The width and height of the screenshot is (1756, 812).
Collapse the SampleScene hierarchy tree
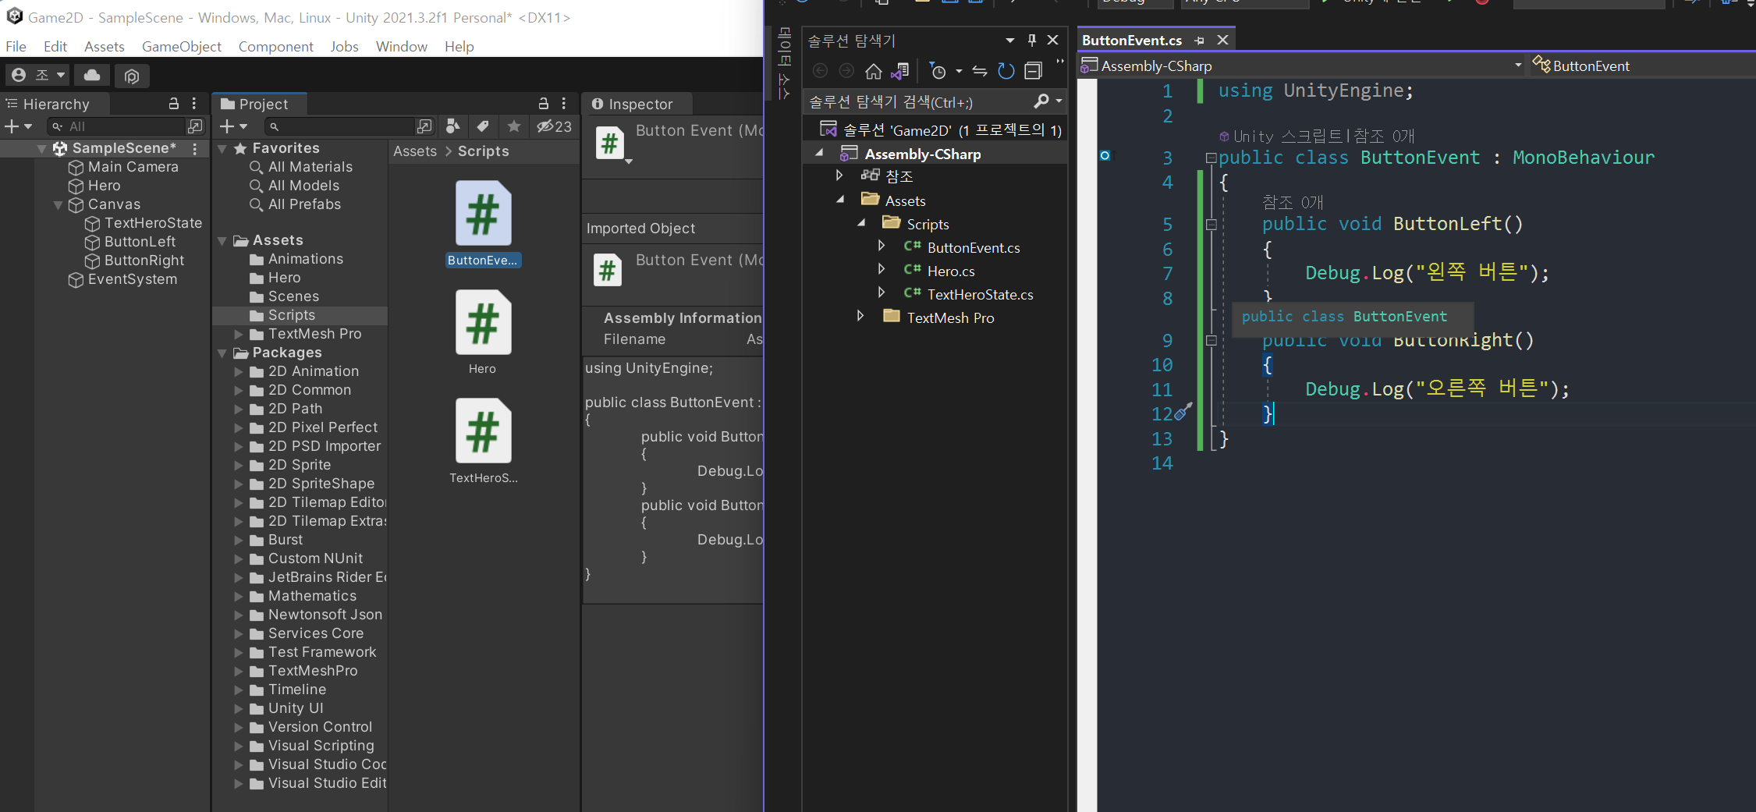coord(41,148)
